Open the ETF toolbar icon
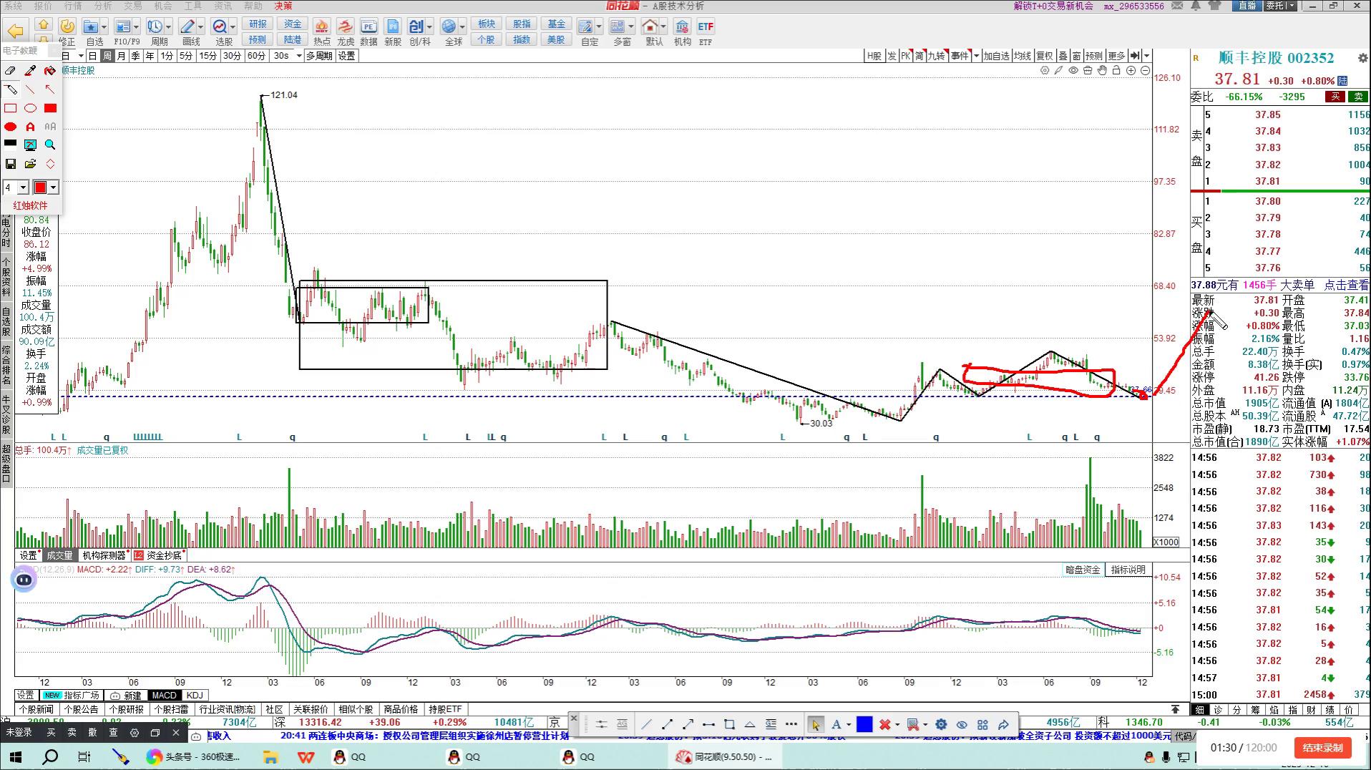Viewport: 1371px width, 770px height. [x=706, y=31]
